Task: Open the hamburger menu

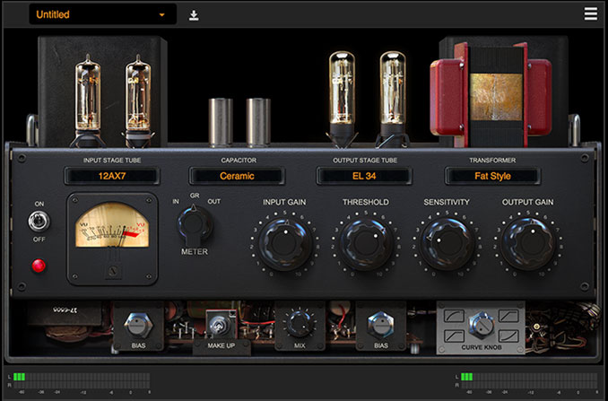Action: click(x=590, y=14)
